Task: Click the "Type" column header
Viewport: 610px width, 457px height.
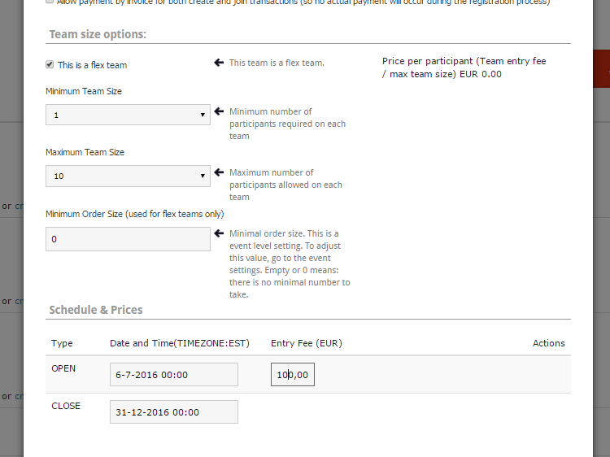Action: click(x=62, y=343)
